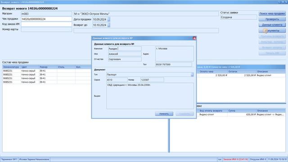Click the red 'Заказов ИМ' status entry
This screenshot has width=288, height=162.
[235, 159]
